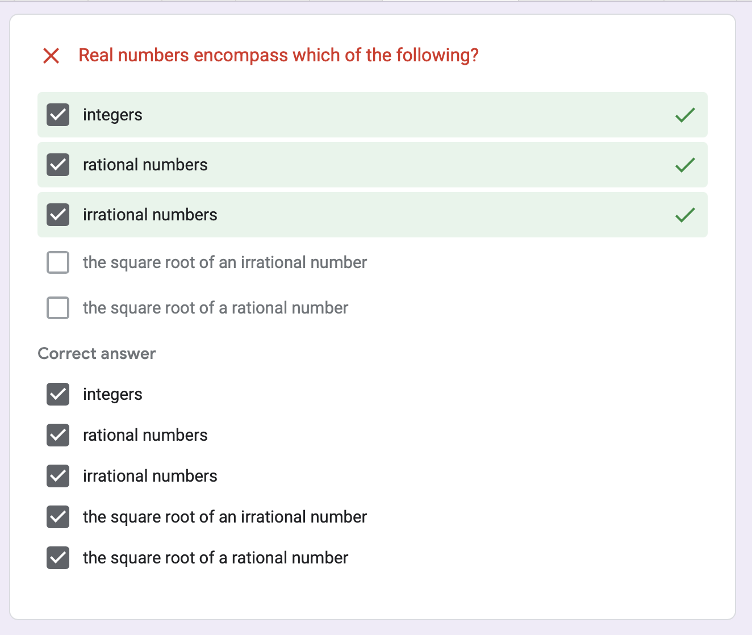752x635 pixels.
Task: Toggle the irrational numbers checkbox in the highlighted response
Action: pyautogui.click(x=58, y=215)
